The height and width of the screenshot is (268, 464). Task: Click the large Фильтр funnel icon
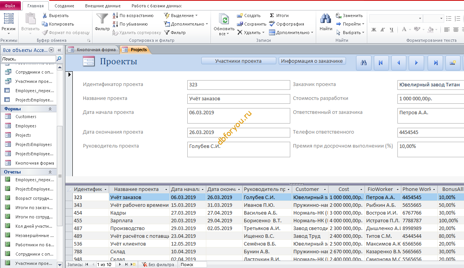coord(102,18)
